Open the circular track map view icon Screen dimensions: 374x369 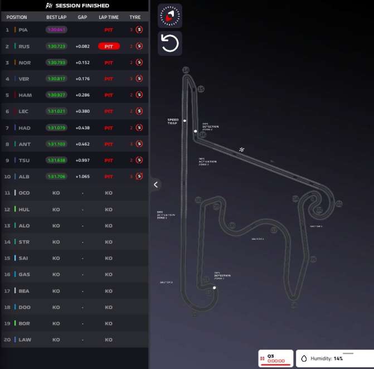(170, 16)
